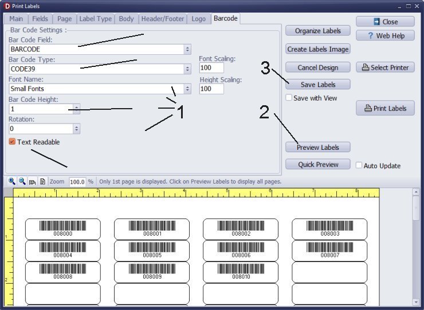424x310 pixels.
Task: Click the zoom in magnifier icon
Action: [12, 181]
